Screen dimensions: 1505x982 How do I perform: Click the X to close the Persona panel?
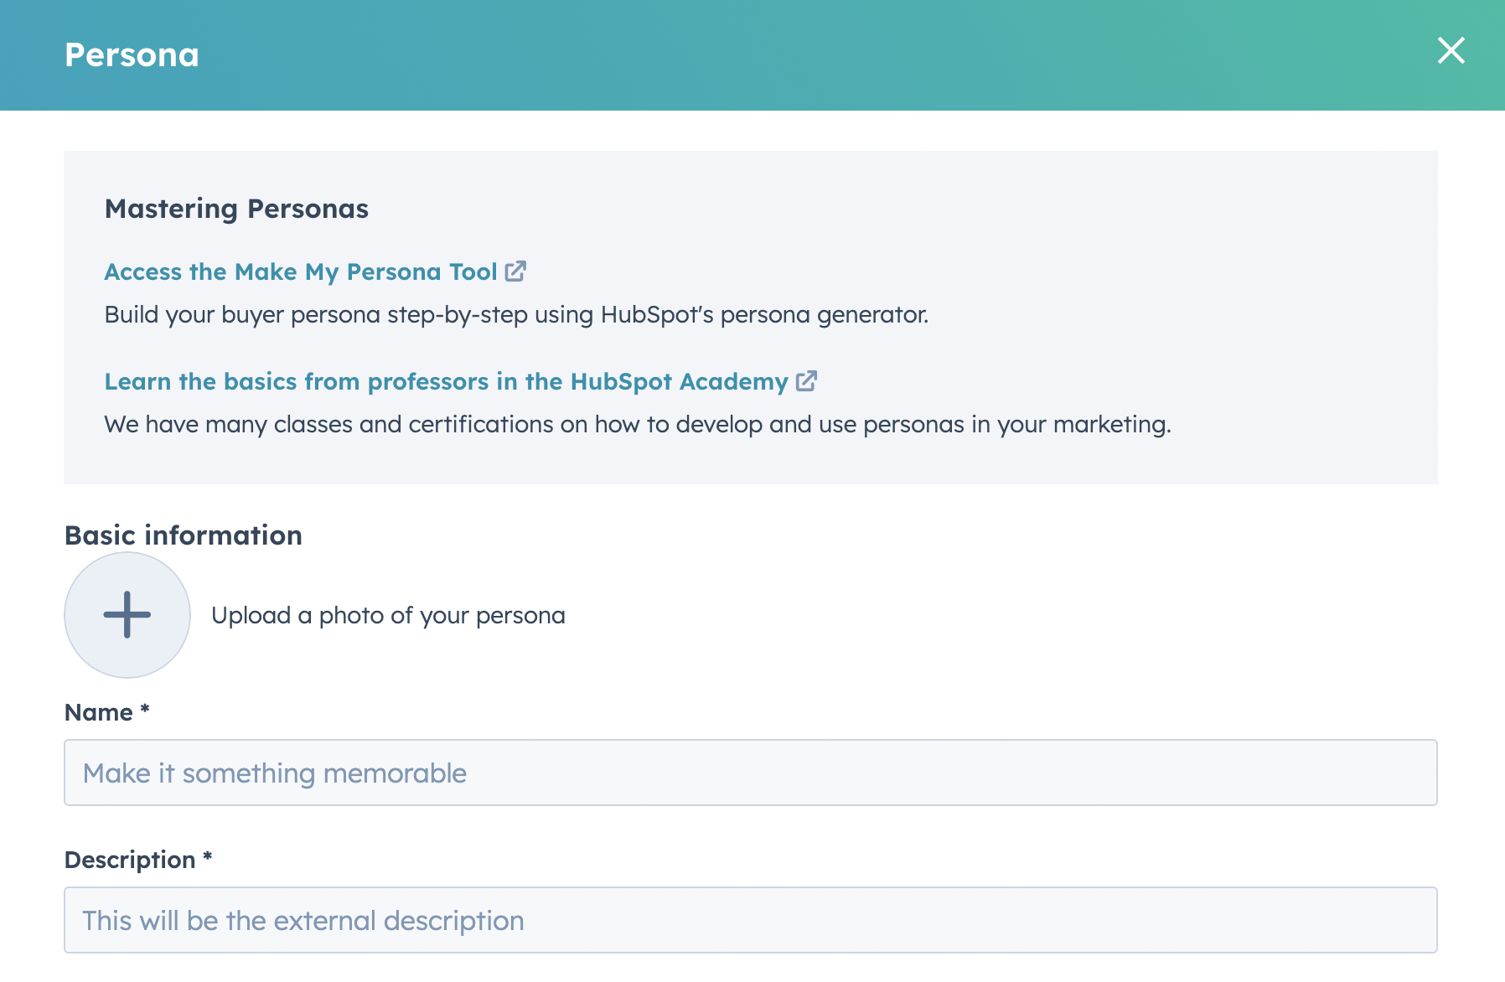(1451, 52)
